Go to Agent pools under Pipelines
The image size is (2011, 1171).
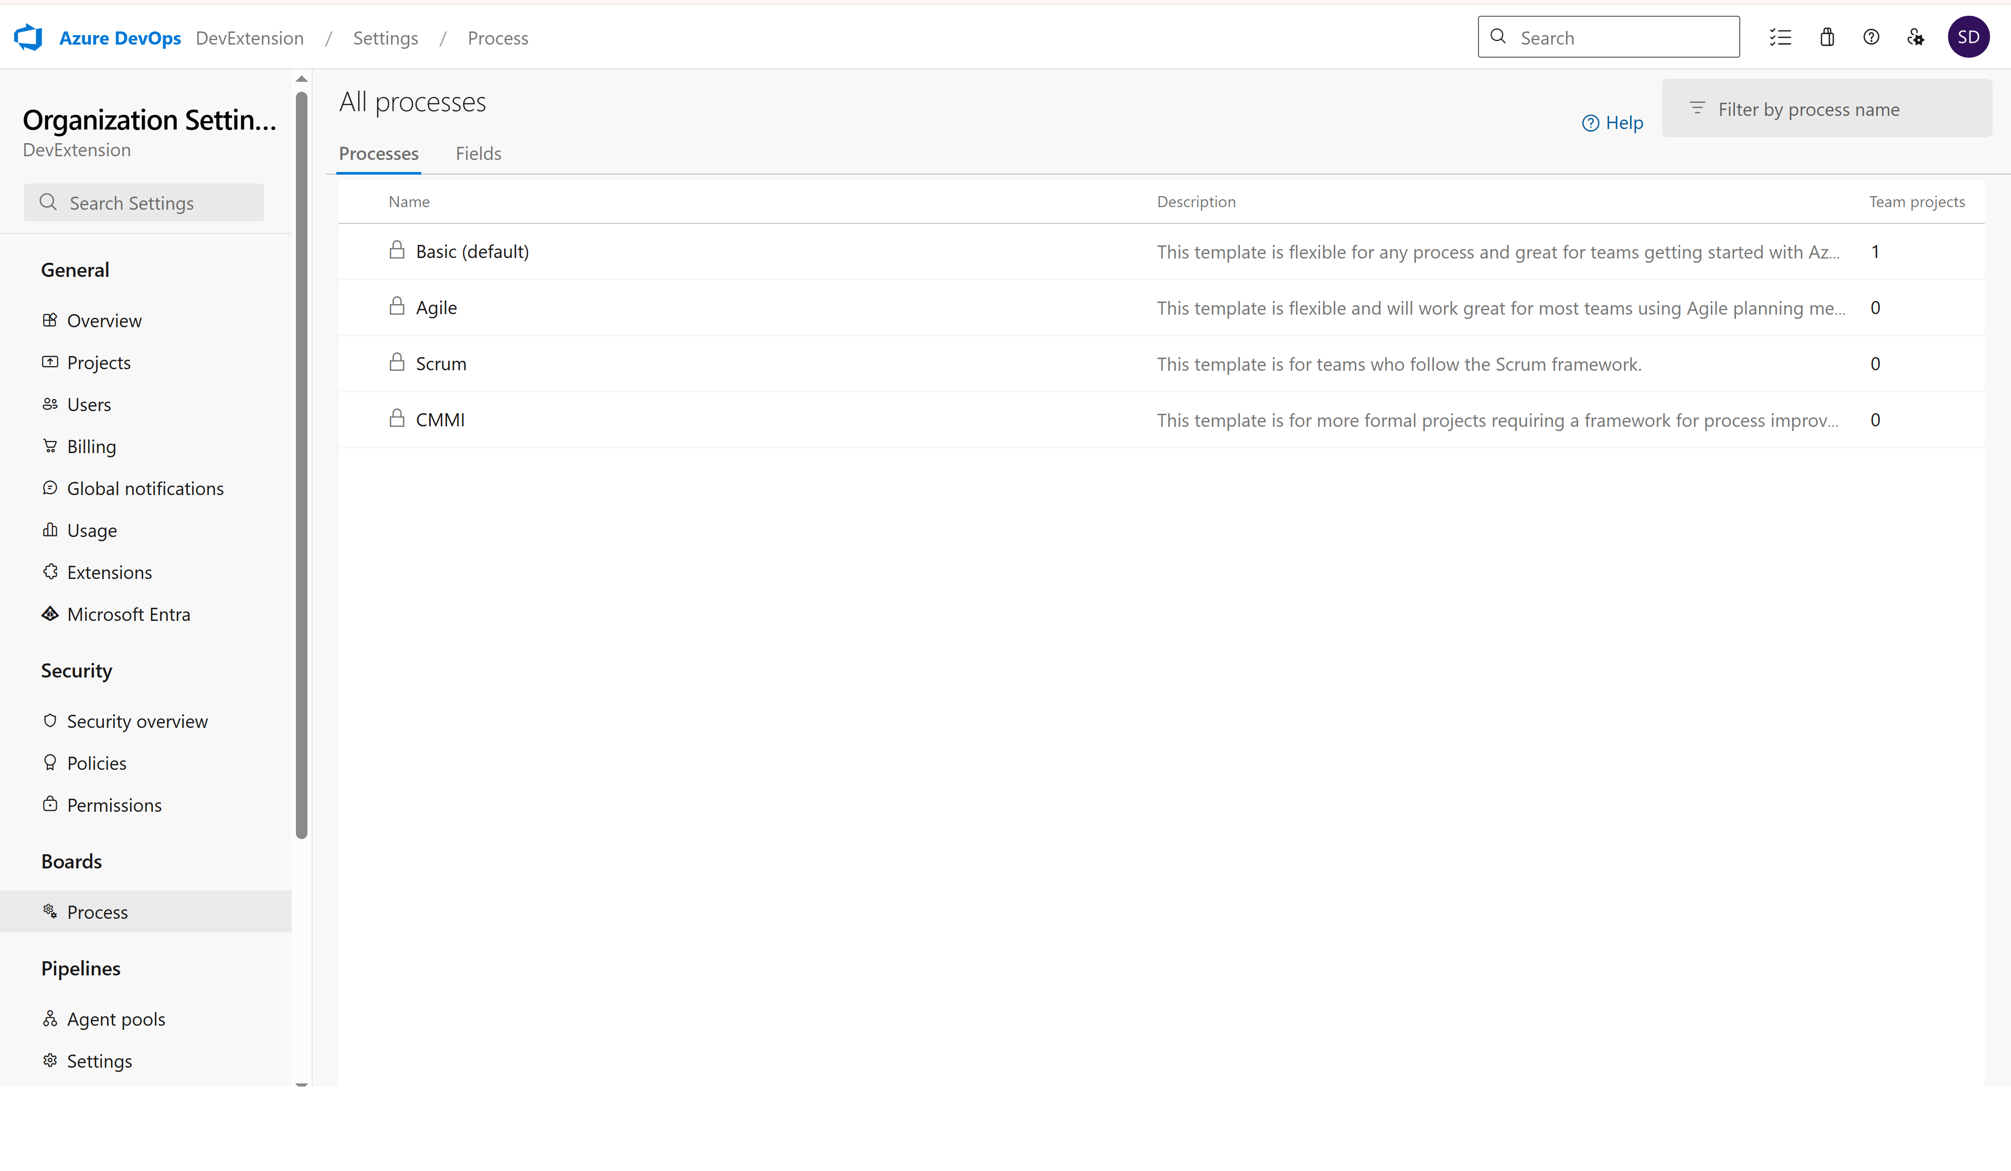click(116, 1018)
